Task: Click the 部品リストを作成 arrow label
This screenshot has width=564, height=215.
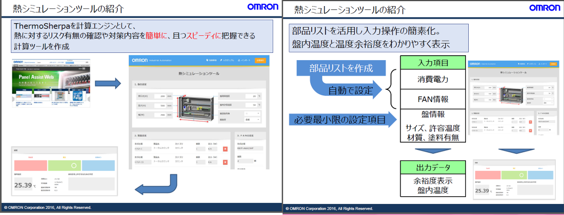Action: pos(340,68)
